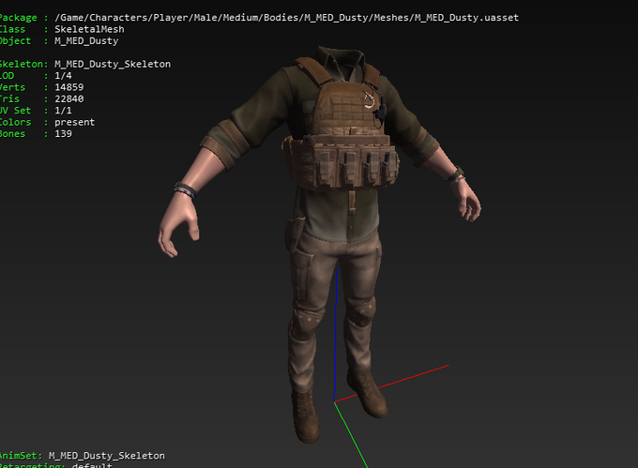Click the Bones count 139
The height and width of the screenshot is (468, 638).
point(64,134)
